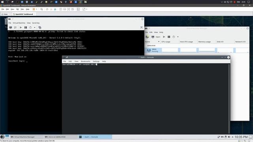Screen dimensions: 253x142
Task: Click the VMware revert snapshot icon
Action: click(x=51, y=9)
